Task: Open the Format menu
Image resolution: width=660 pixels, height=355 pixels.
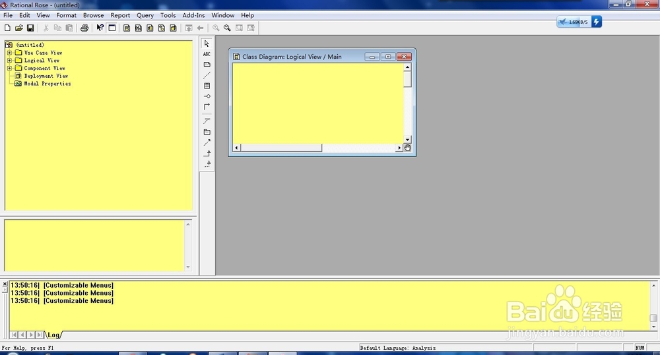Action: (x=67, y=15)
